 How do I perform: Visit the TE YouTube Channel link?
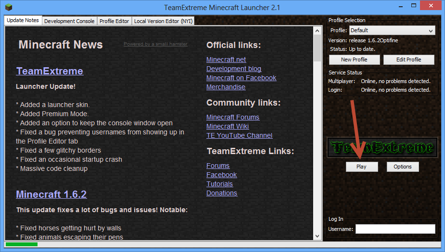click(x=239, y=135)
